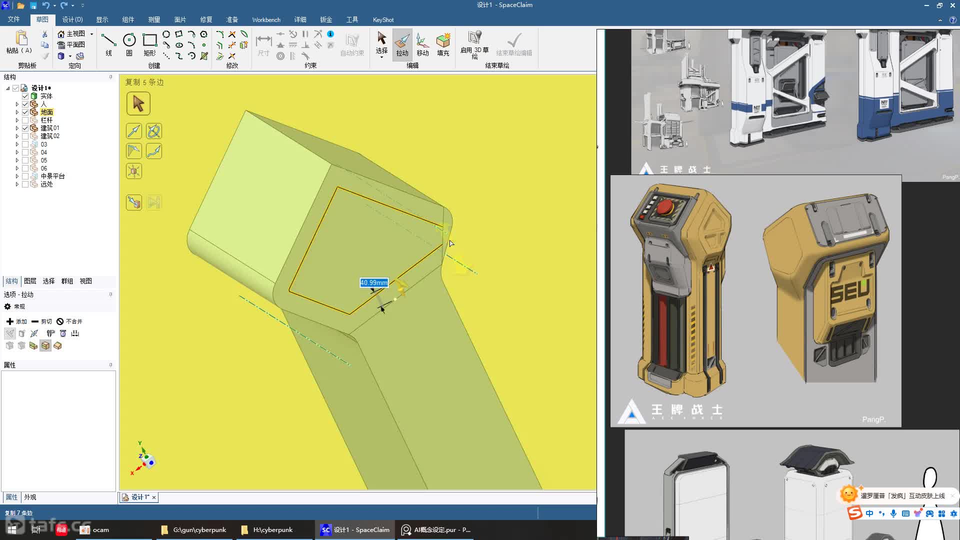Open file icon in quick access toolbar
This screenshot has height=540, width=960.
20,5
